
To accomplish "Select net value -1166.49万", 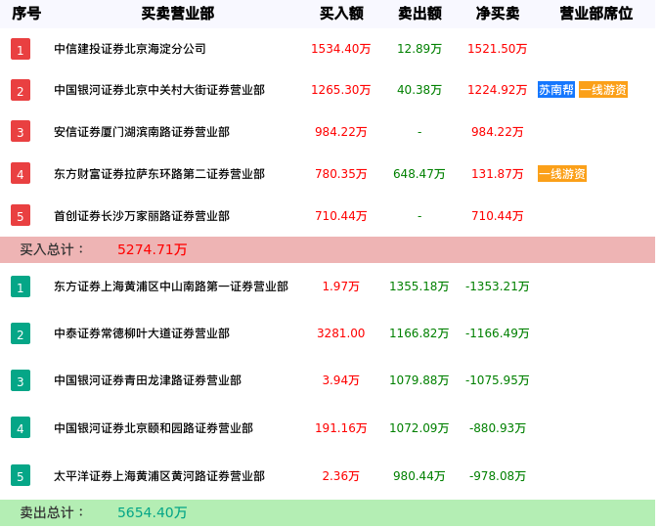I will click(498, 333).
